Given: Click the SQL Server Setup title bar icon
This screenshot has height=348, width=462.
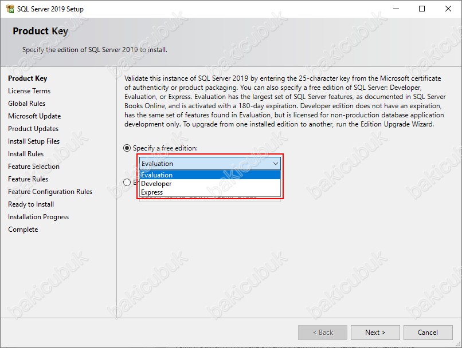Looking at the screenshot, I should coord(10,9).
